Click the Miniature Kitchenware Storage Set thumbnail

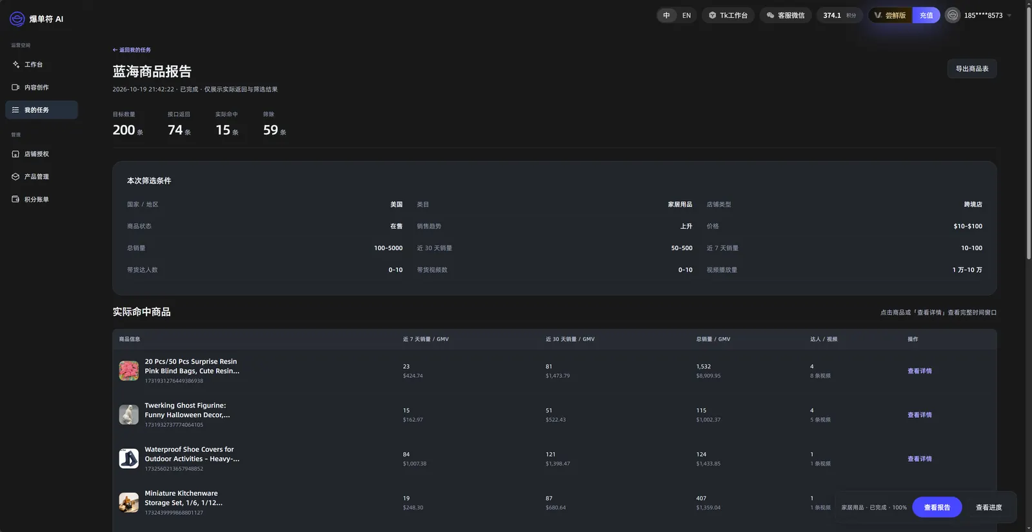click(x=129, y=502)
